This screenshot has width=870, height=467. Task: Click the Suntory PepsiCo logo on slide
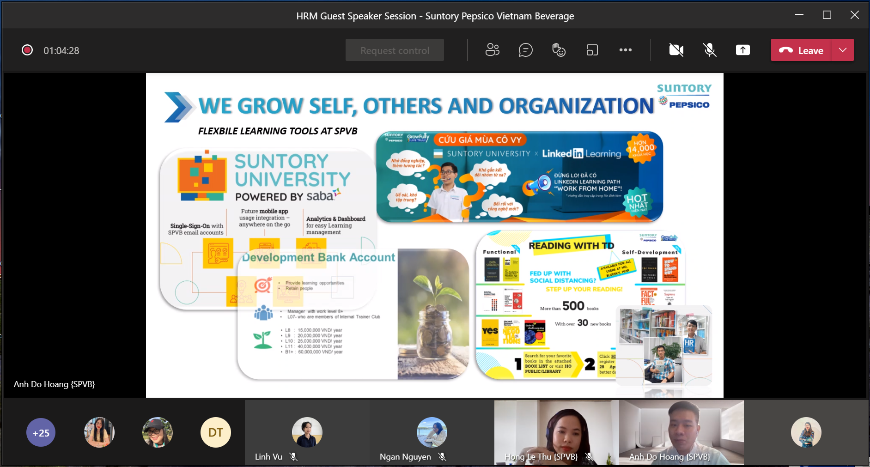tap(684, 96)
